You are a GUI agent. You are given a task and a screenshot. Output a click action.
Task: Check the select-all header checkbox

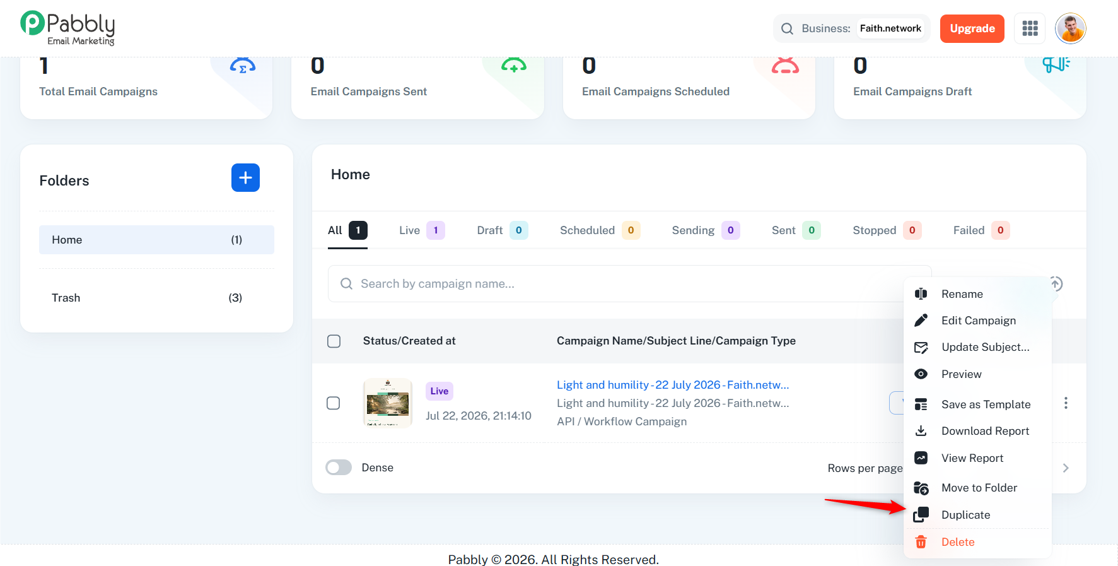(334, 341)
